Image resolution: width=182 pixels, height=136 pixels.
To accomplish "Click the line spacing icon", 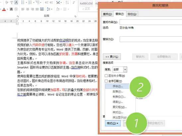I will pyautogui.click(x=48, y=9).
